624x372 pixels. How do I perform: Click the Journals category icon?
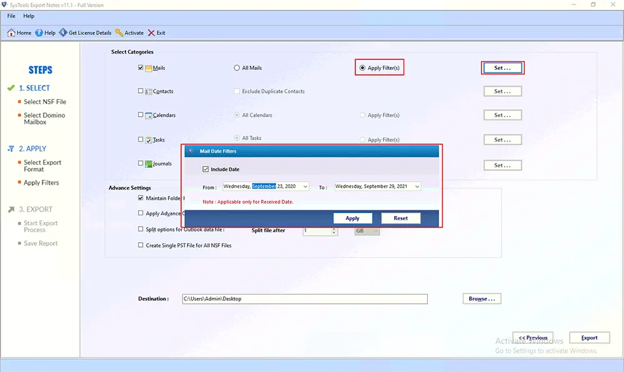[149, 164]
